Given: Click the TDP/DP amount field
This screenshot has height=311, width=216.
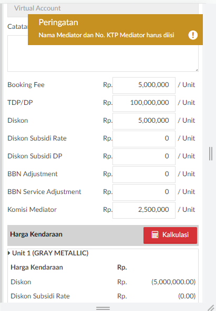Looking at the screenshot, I should [144, 103].
